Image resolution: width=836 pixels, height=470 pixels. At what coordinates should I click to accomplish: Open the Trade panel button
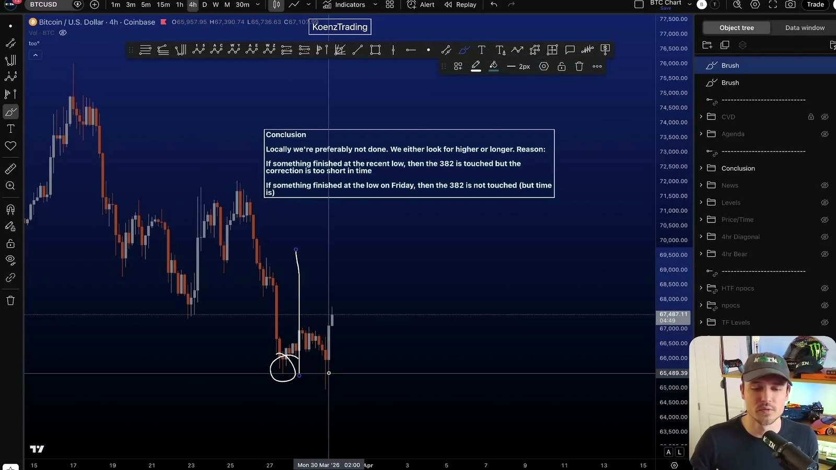[815, 5]
